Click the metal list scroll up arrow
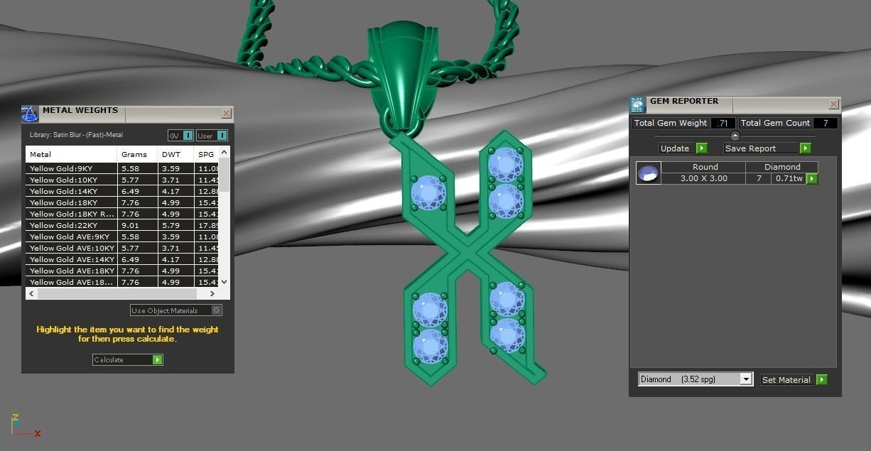 click(x=224, y=152)
